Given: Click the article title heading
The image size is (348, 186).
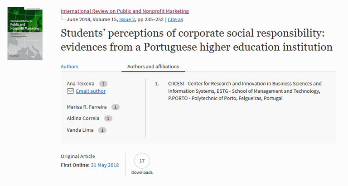Looking at the screenshot, I should tap(197, 40).
